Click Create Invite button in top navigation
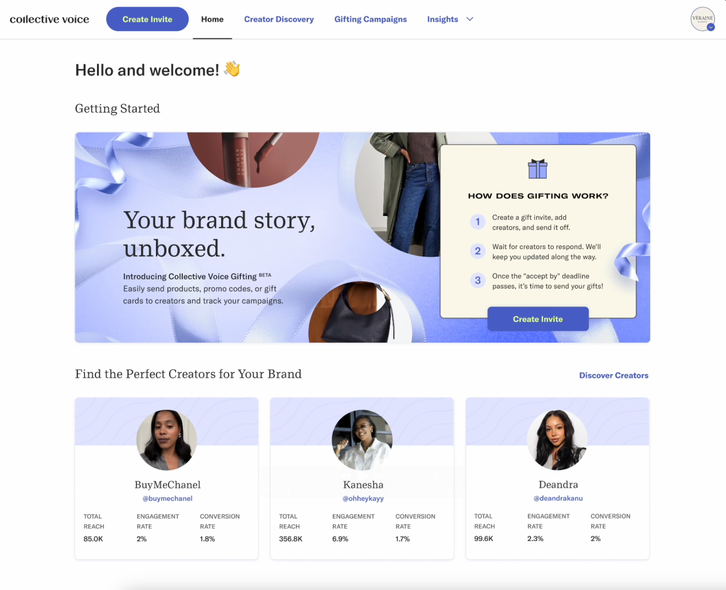This screenshot has height=590, width=726. click(x=147, y=19)
